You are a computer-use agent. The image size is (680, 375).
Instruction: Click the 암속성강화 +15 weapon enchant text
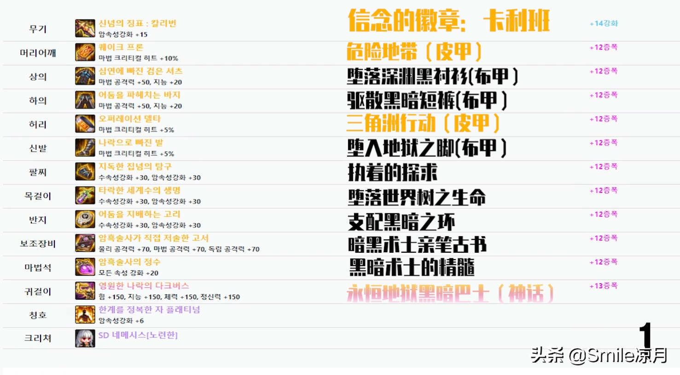coord(123,34)
